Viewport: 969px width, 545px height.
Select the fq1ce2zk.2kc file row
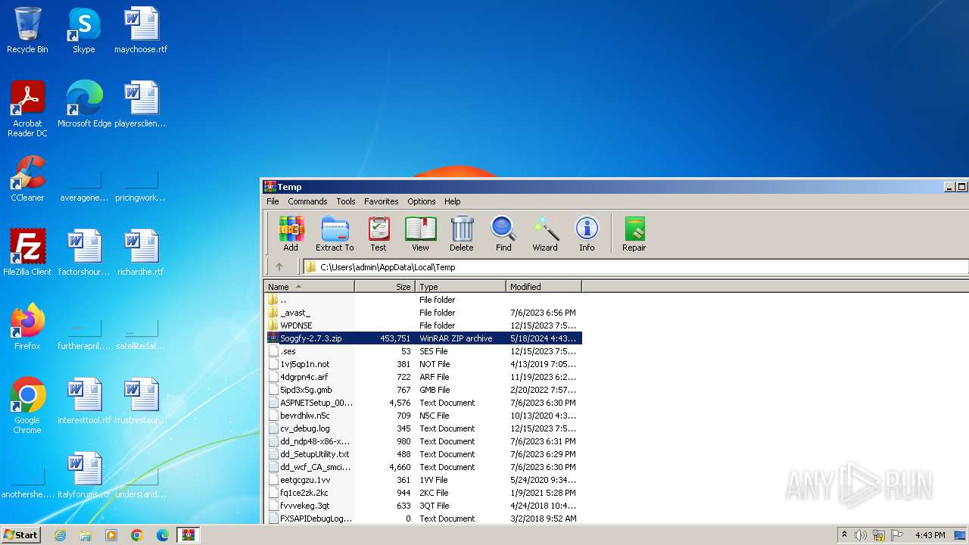coord(423,493)
